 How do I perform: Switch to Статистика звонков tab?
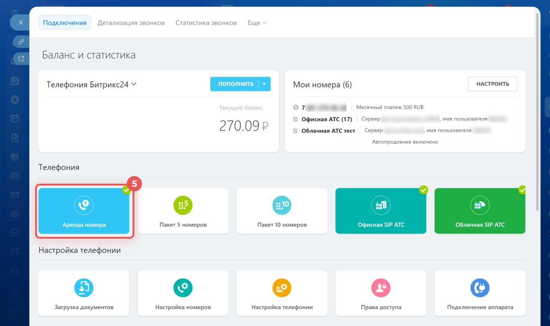206,23
